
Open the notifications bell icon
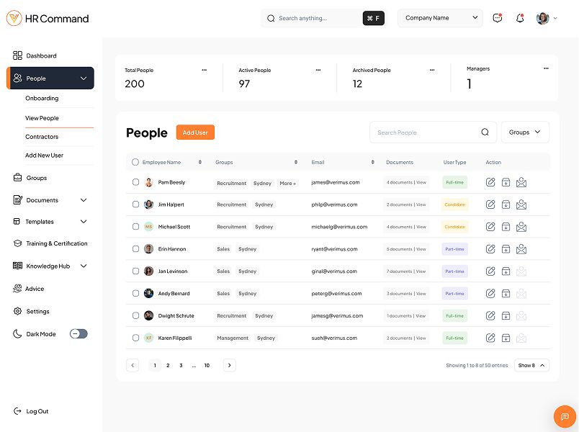pyautogui.click(x=520, y=18)
